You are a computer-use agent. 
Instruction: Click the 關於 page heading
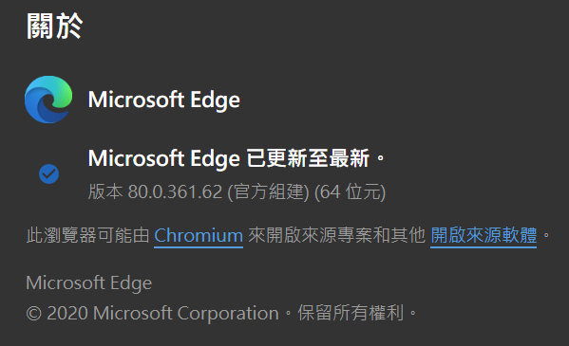[x=55, y=27]
